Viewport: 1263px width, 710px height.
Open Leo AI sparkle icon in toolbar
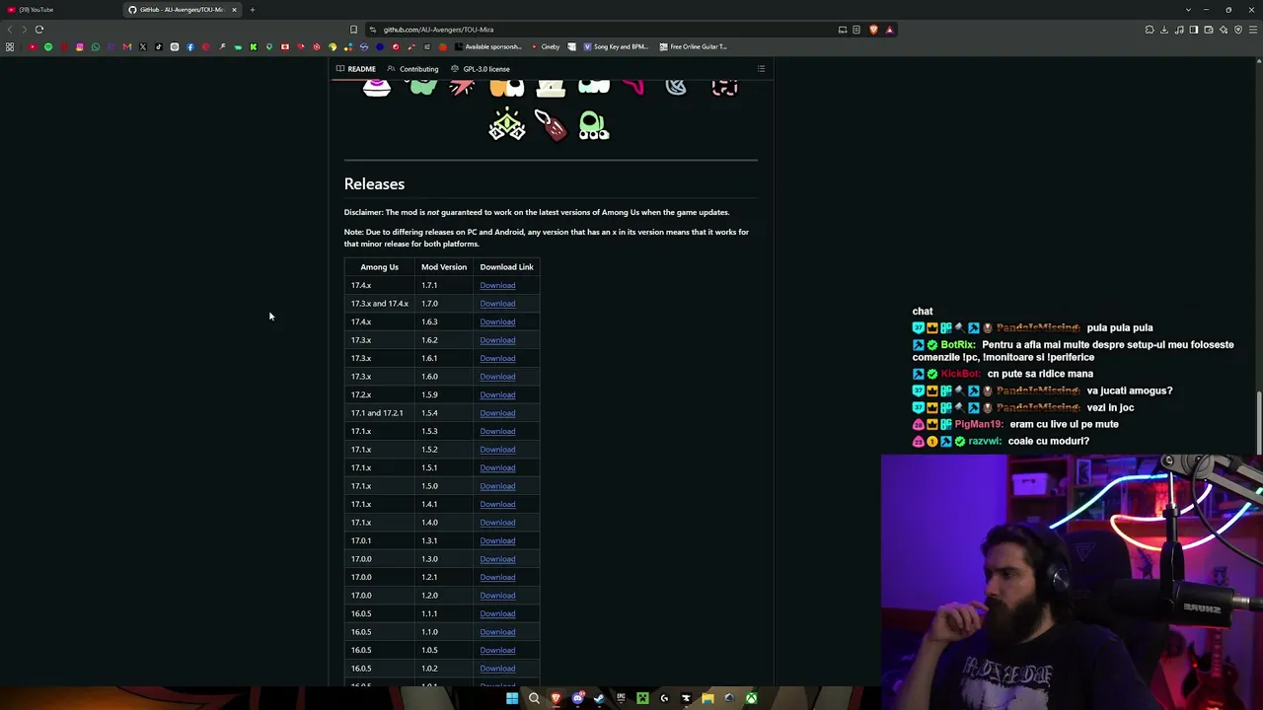[x=1224, y=30]
